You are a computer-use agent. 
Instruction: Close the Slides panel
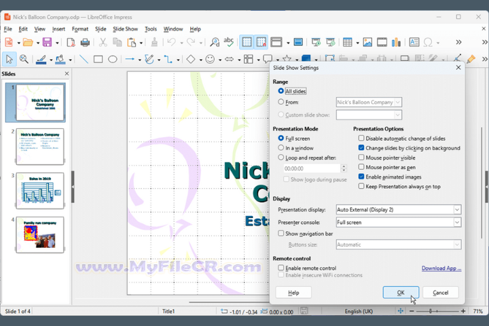[67, 73]
